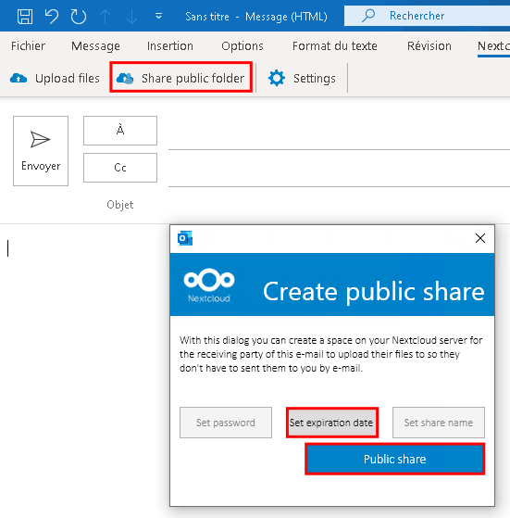This screenshot has width=510, height=518.
Task: Open the Cc recipients button
Action: pos(120,168)
